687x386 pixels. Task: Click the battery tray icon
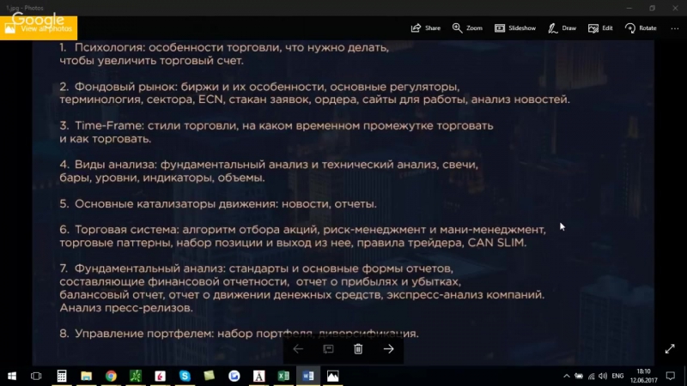click(579, 376)
